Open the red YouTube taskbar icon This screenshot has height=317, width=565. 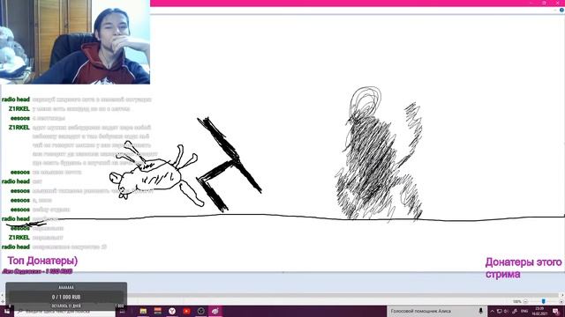[186, 311]
